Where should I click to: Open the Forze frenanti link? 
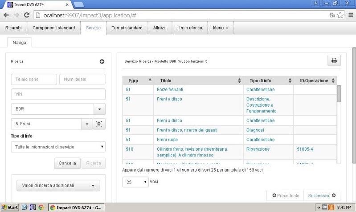tap(170, 89)
